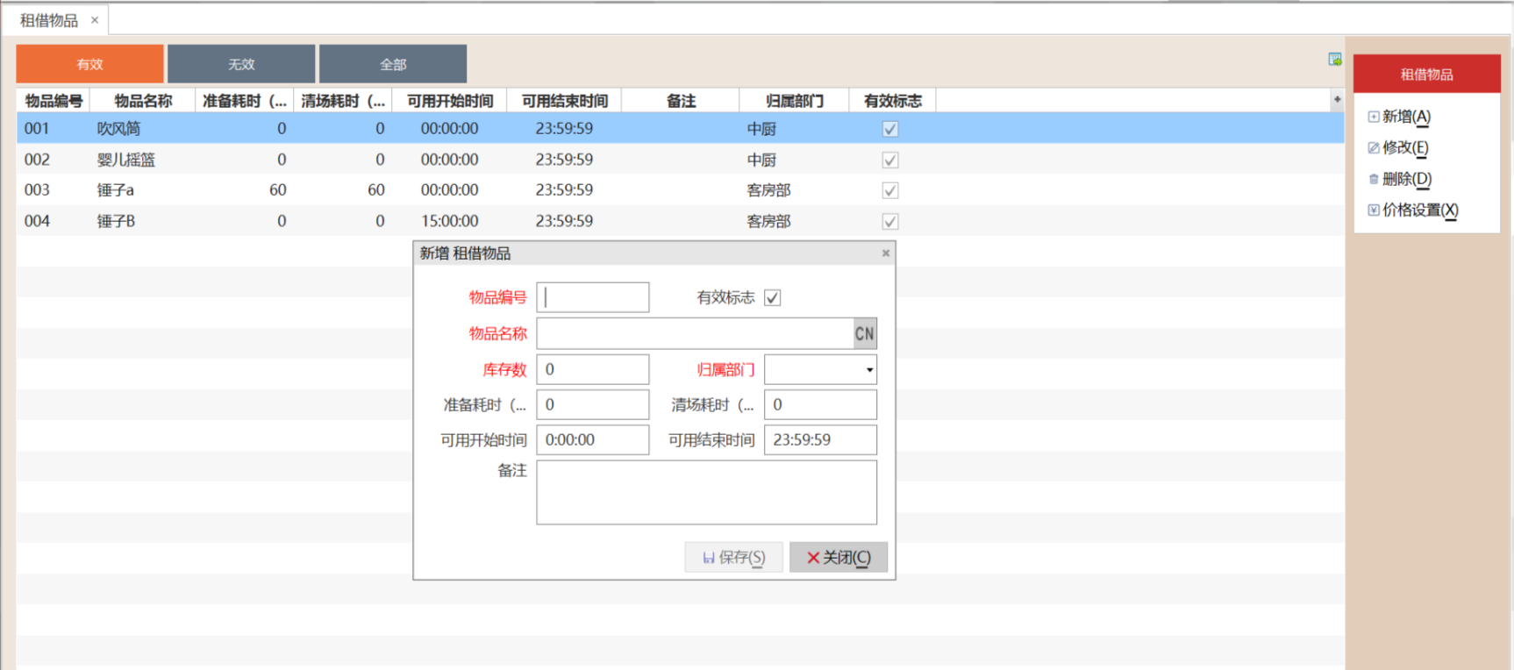Click the export icon above the sidebar
Viewport: 1514px width, 670px height.
tap(1334, 60)
